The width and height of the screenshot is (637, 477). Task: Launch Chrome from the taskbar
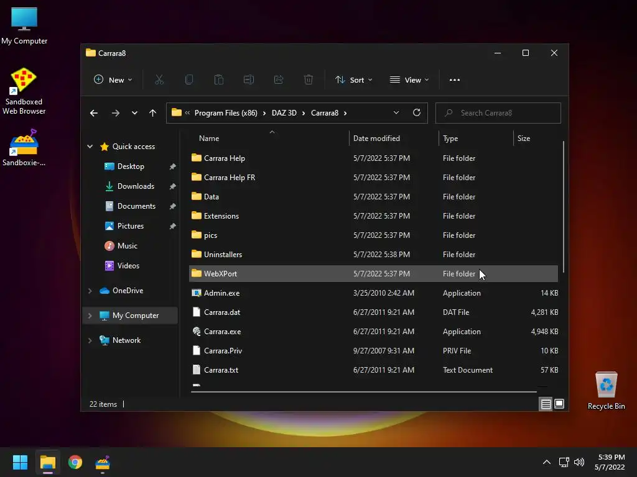point(75,462)
